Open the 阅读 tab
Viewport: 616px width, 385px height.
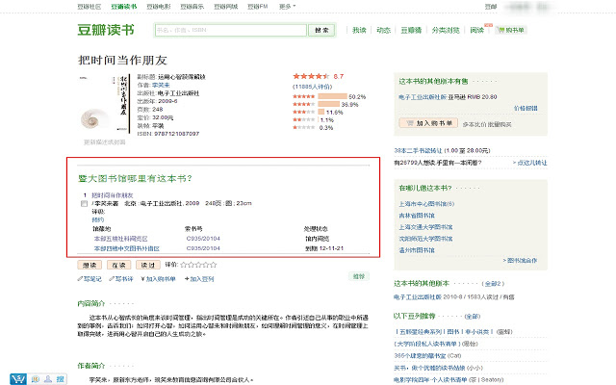(477, 30)
